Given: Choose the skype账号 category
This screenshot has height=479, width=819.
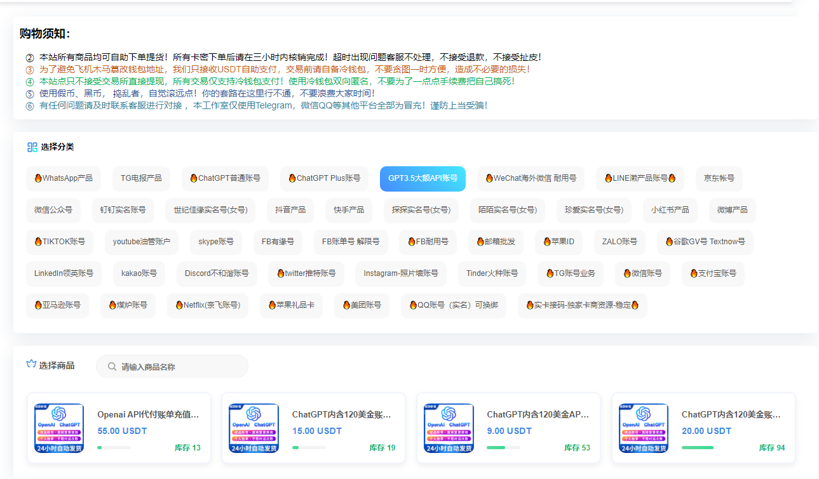Looking at the screenshot, I should (x=216, y=242).
